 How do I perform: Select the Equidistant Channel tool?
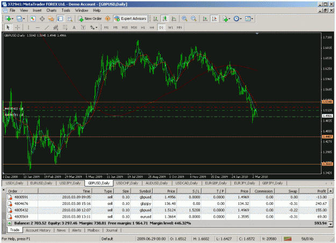pyautogui.click(x=56, y=27)
